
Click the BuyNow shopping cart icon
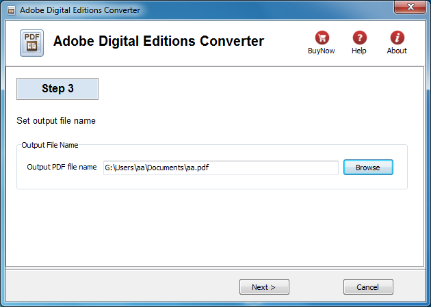click(322, 38)
